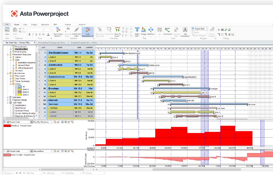273x175 pixels.
Task: Switch to the Format ribbon tab
Action: pyautogui.click(x=68, y=24)
